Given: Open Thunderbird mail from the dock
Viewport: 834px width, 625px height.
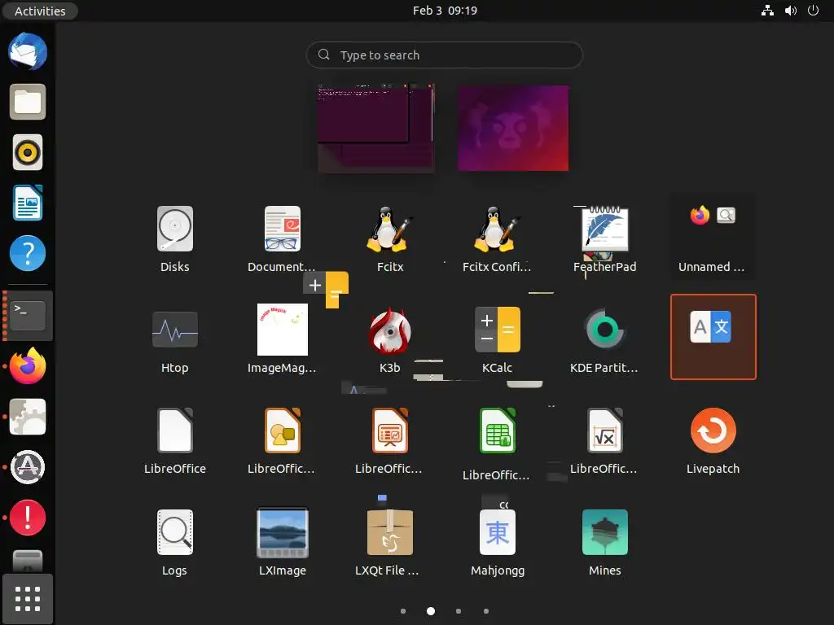Looking at the screenshot, I should [28, 51].
